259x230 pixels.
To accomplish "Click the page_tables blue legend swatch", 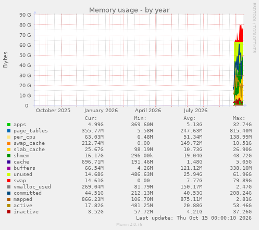I will click(x=9, y=131).
